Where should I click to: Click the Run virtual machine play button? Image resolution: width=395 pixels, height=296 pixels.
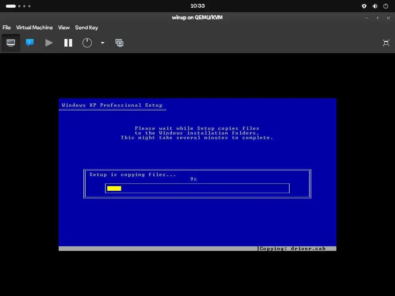point(49,43)
